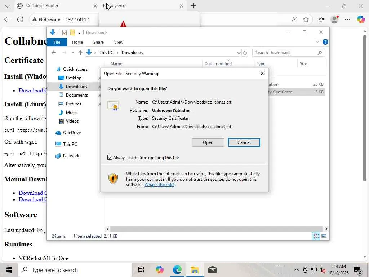The image size is (369, 277).
Task: Click Explorer up-one-level arrow
Action: pyautogui.click(x=80, y=53)
